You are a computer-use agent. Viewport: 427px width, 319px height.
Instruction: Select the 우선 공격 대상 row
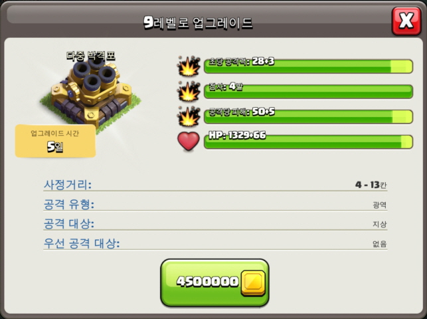pyautogui.click(x=215, y=243)
